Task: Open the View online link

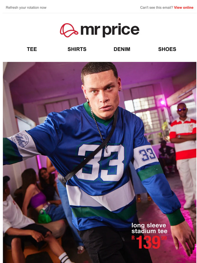Action: click(x=183, y=7)
